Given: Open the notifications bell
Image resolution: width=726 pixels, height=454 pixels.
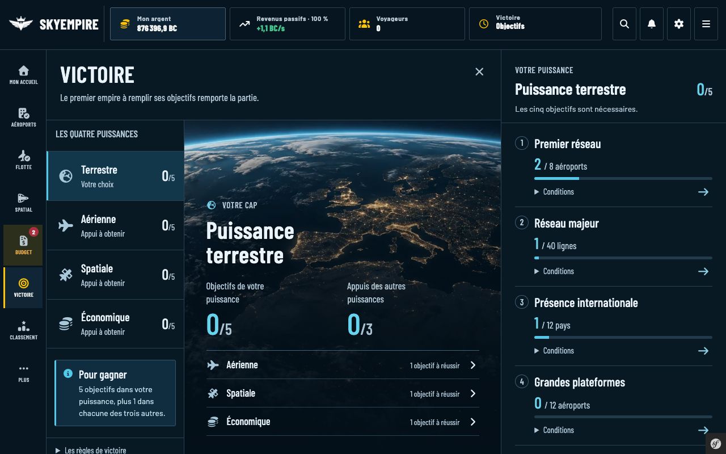Looking at the screenshot, I should coord(652,24).
